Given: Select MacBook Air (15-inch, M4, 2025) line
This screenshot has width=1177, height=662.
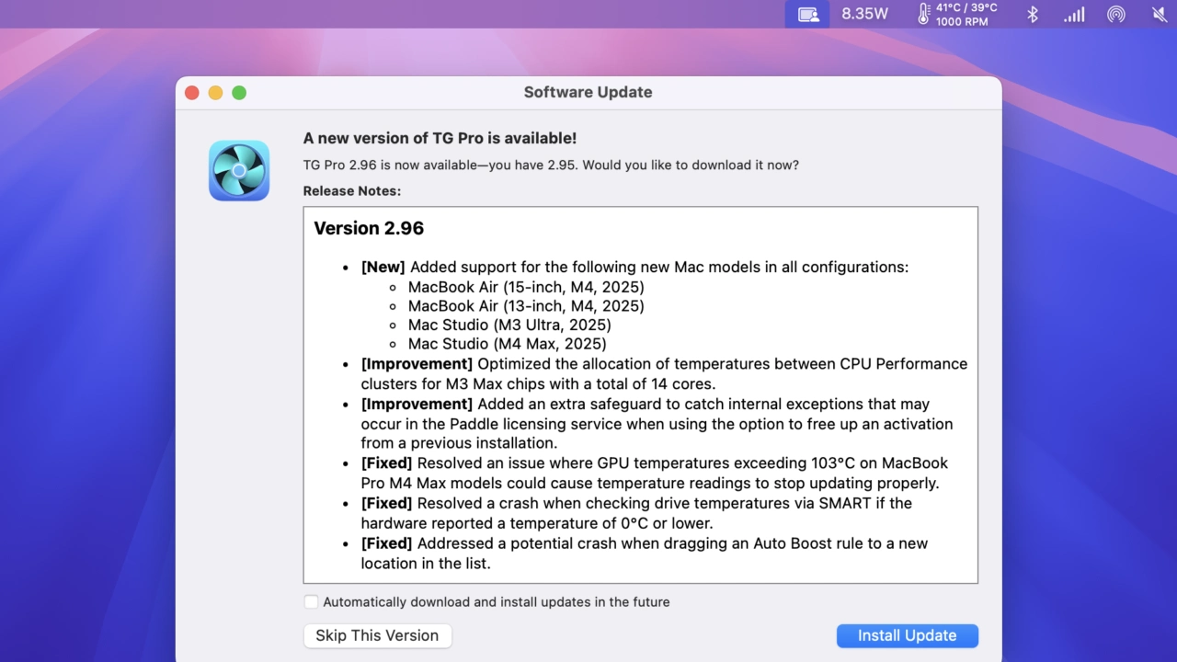Looking at the screenshot, I should tap(526, 288).
